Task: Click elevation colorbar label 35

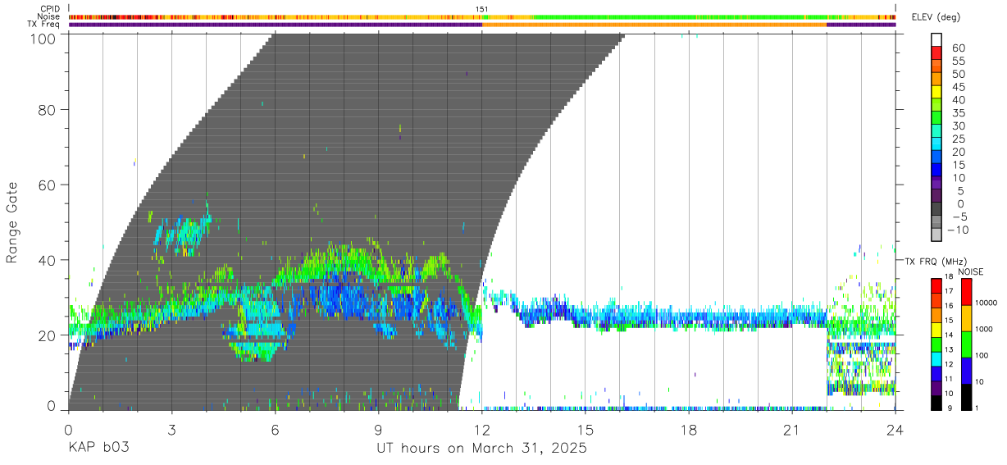Action: click(959, 112)
